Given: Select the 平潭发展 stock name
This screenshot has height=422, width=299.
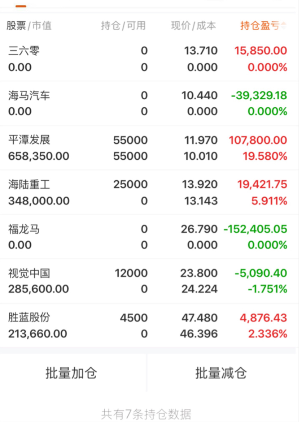Looking at the screenshot, I should coord(29,140).
